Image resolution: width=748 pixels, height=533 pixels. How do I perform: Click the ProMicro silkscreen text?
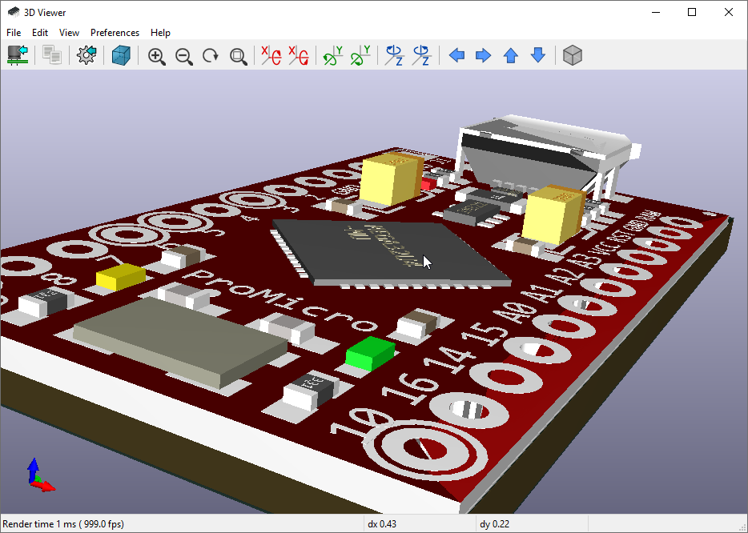point(280,300)
